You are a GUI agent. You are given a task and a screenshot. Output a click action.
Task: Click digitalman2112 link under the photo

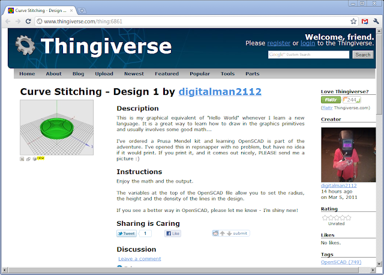click(x=338, y=186)
